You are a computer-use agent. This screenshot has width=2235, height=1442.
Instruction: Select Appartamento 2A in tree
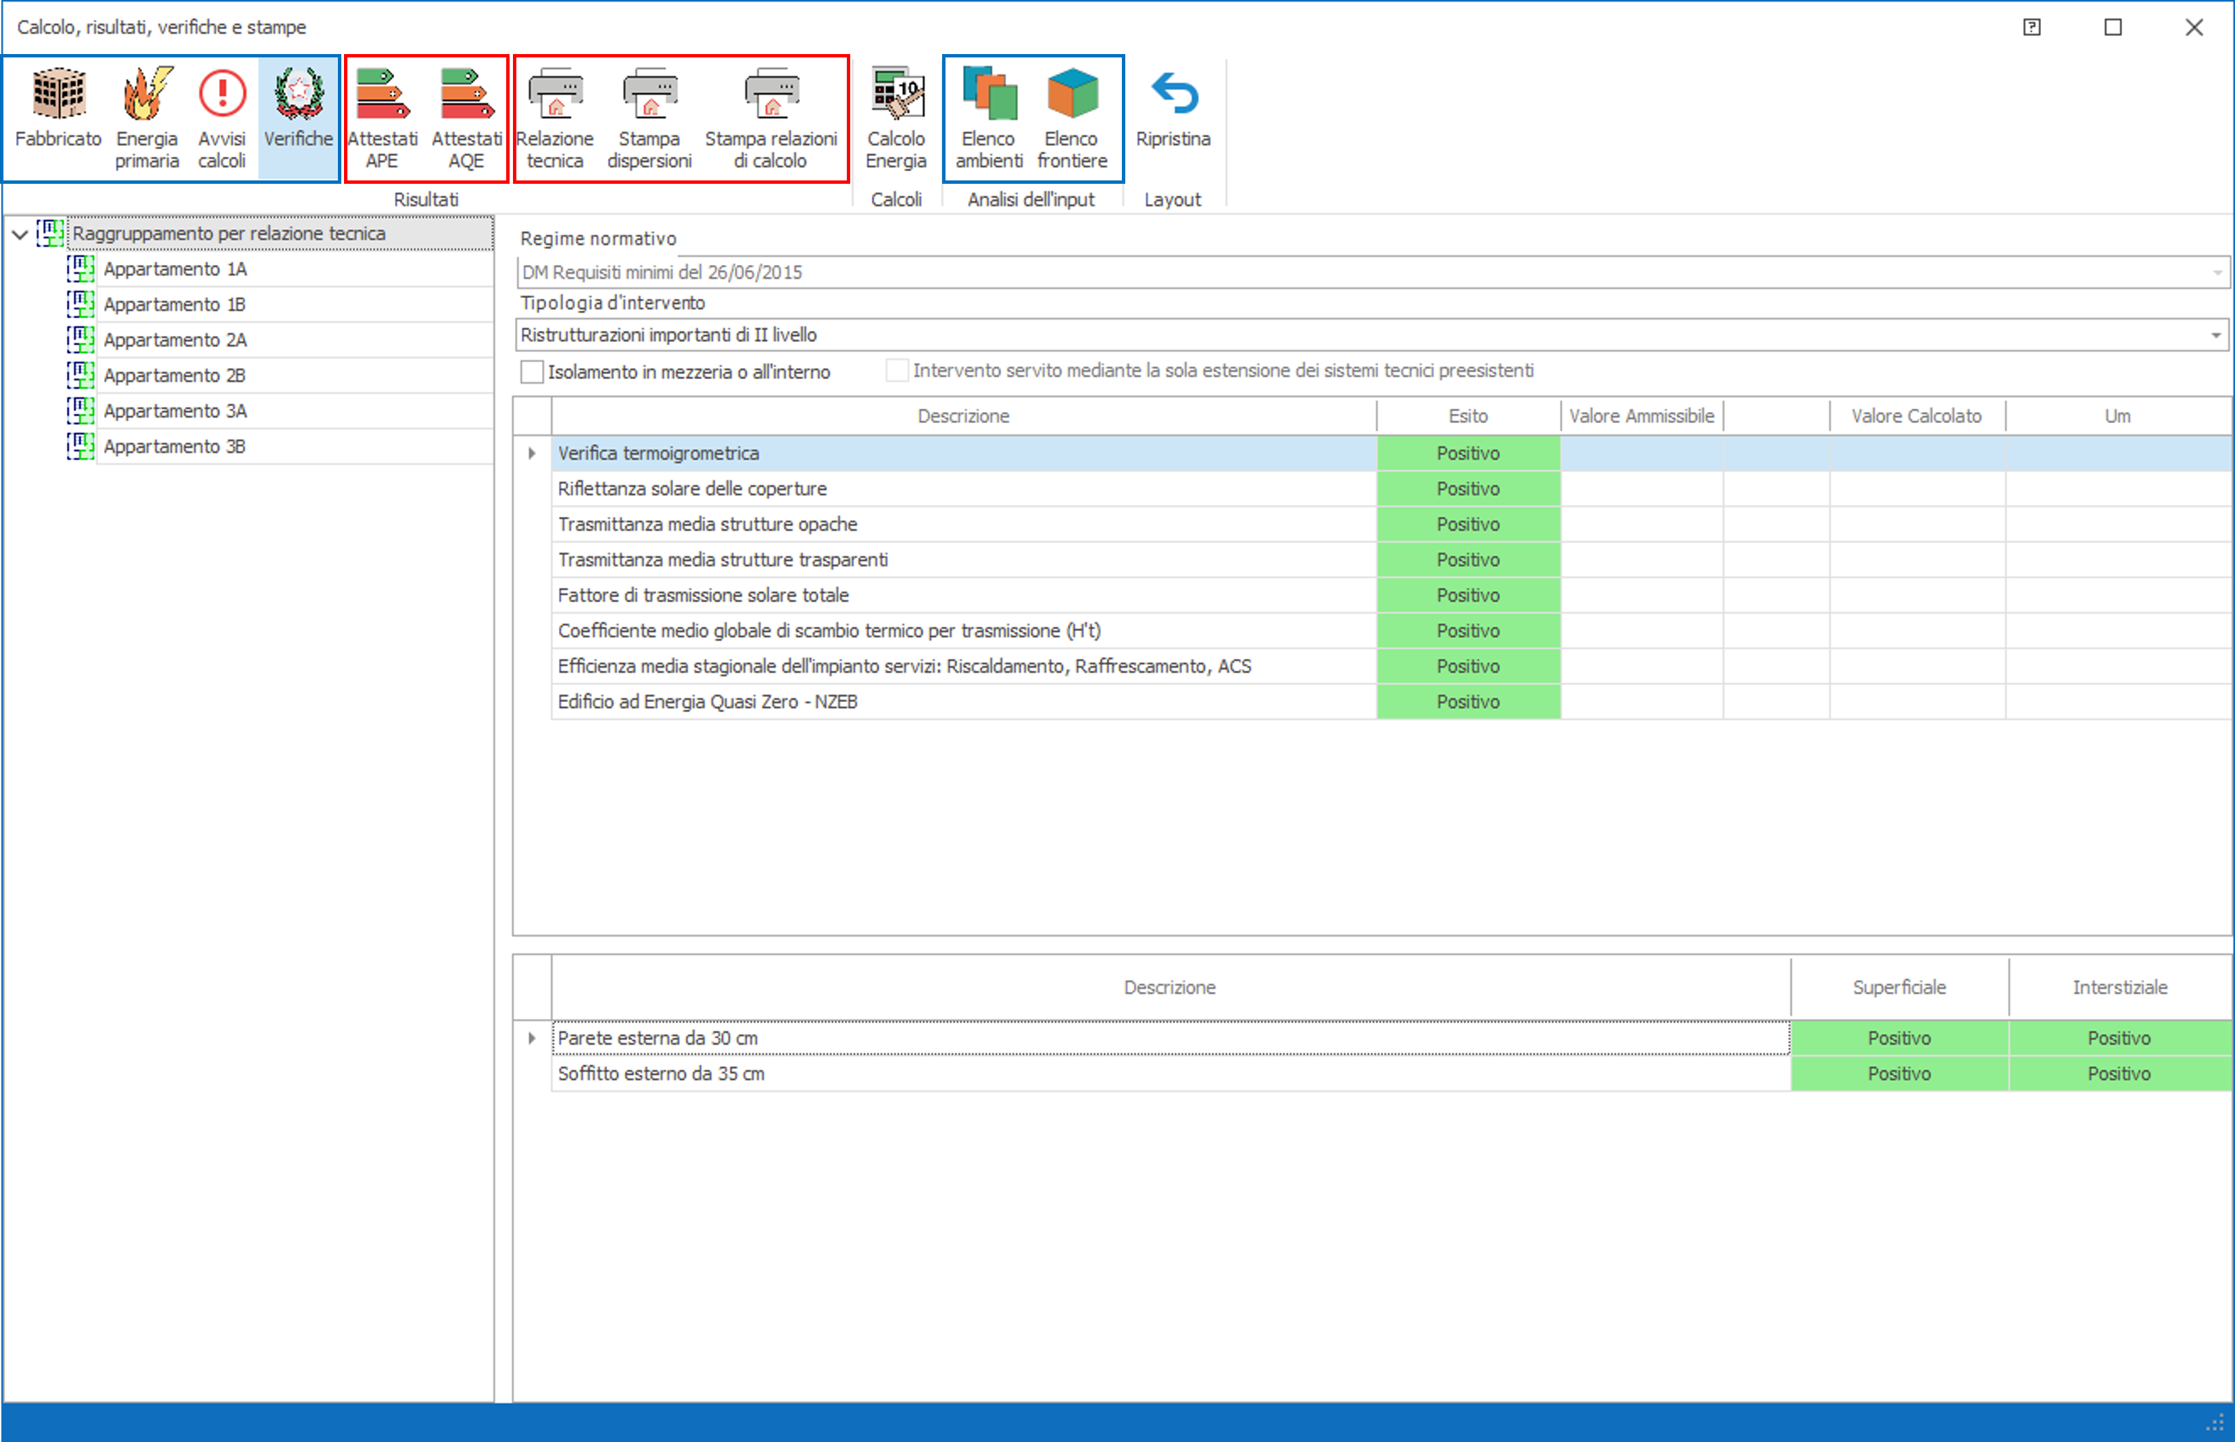[175, 340]
